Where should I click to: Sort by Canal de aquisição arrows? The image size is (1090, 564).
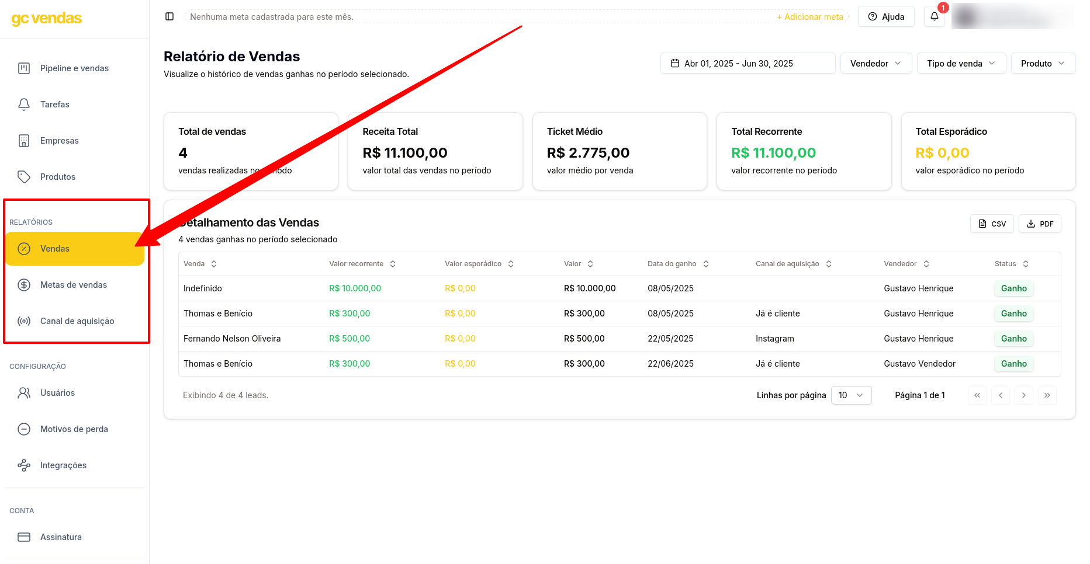point(829,264)
